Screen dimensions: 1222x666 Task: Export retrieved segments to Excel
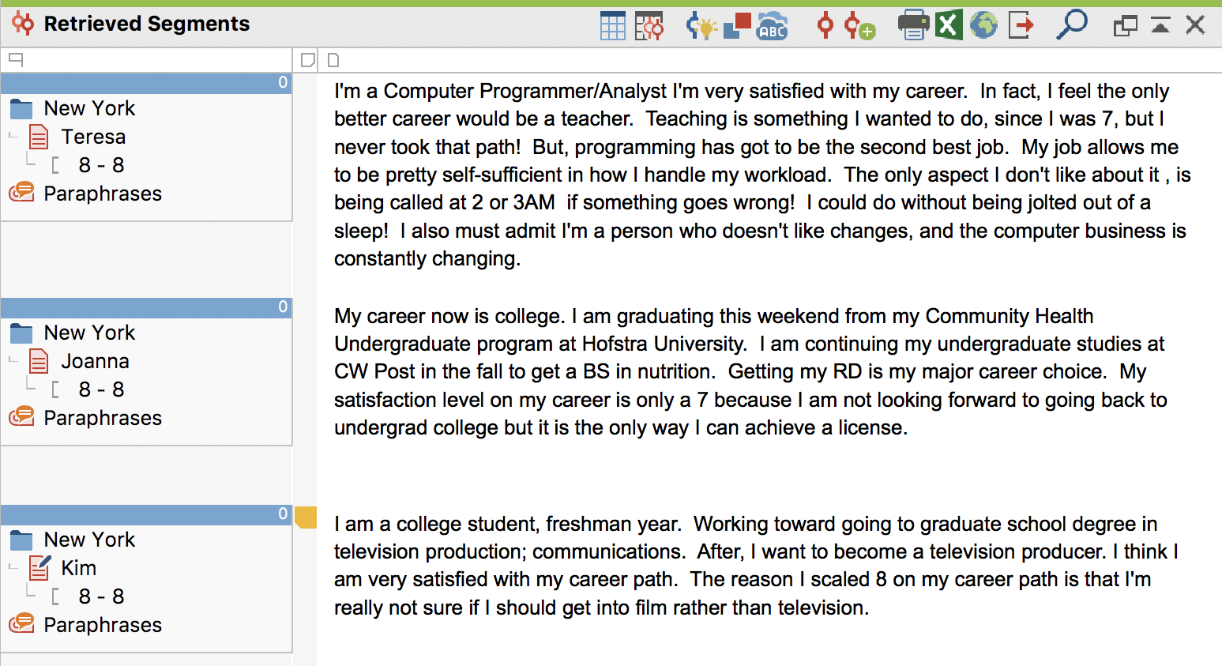pyautogui.click(x=949, y=25)
